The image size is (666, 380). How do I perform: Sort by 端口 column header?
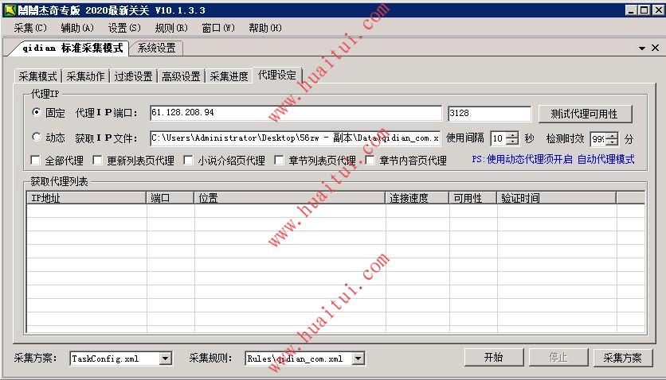tap(170, 198)
